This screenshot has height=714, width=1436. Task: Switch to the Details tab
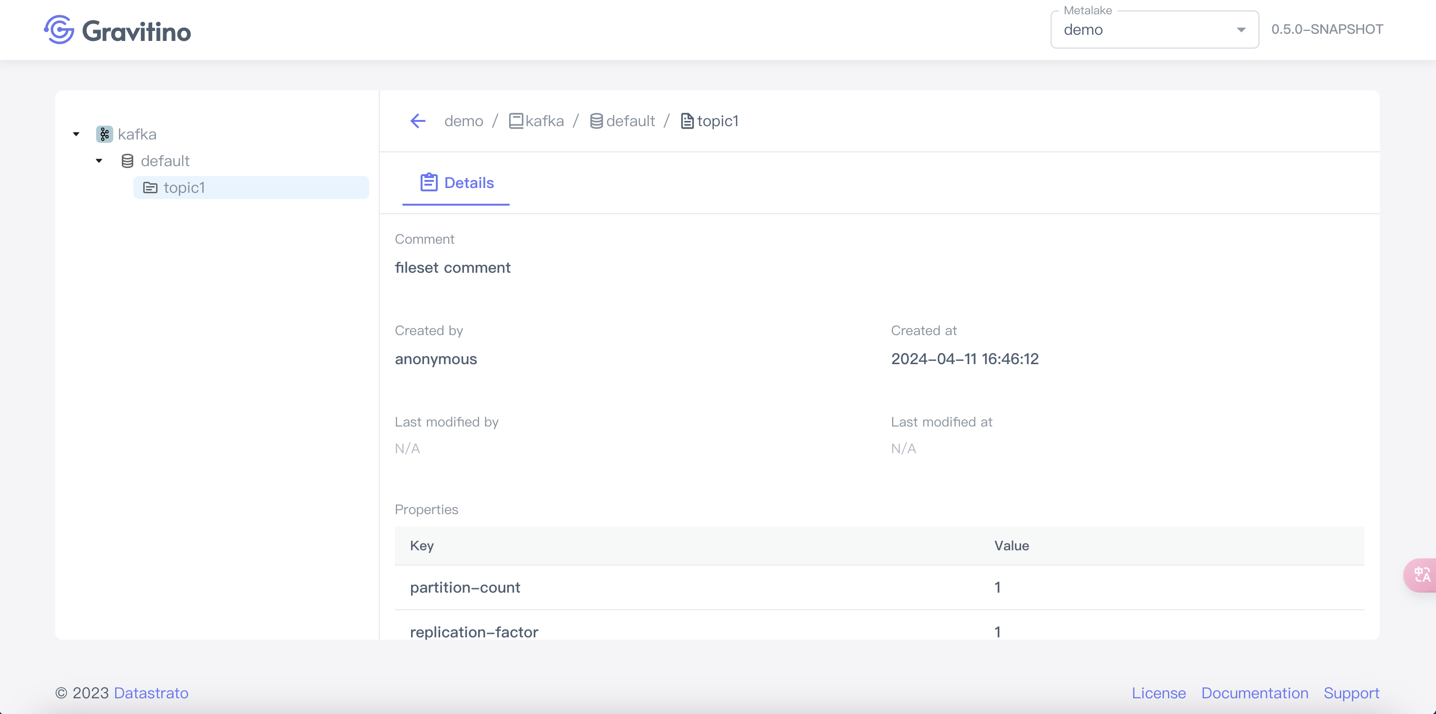coord(468,183)
